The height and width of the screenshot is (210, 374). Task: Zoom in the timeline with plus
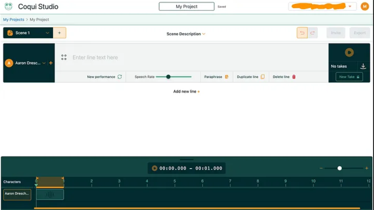point(367,168)
